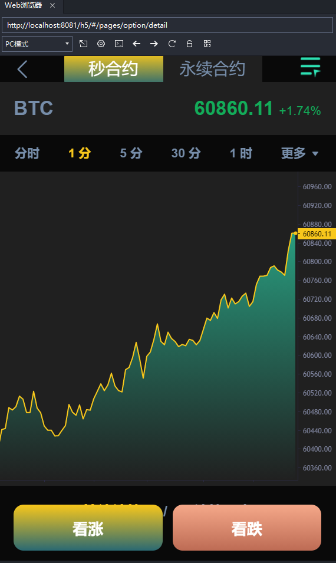Expand the 更多 timeframe dropdown
Image resolution: width=336 pixels, height=563 pixels.
pyautogui.click(x=299, y=153)
